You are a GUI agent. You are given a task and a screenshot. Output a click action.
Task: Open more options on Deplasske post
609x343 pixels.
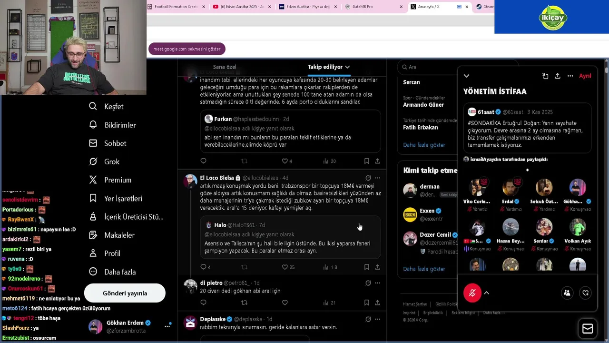point(377,319)
